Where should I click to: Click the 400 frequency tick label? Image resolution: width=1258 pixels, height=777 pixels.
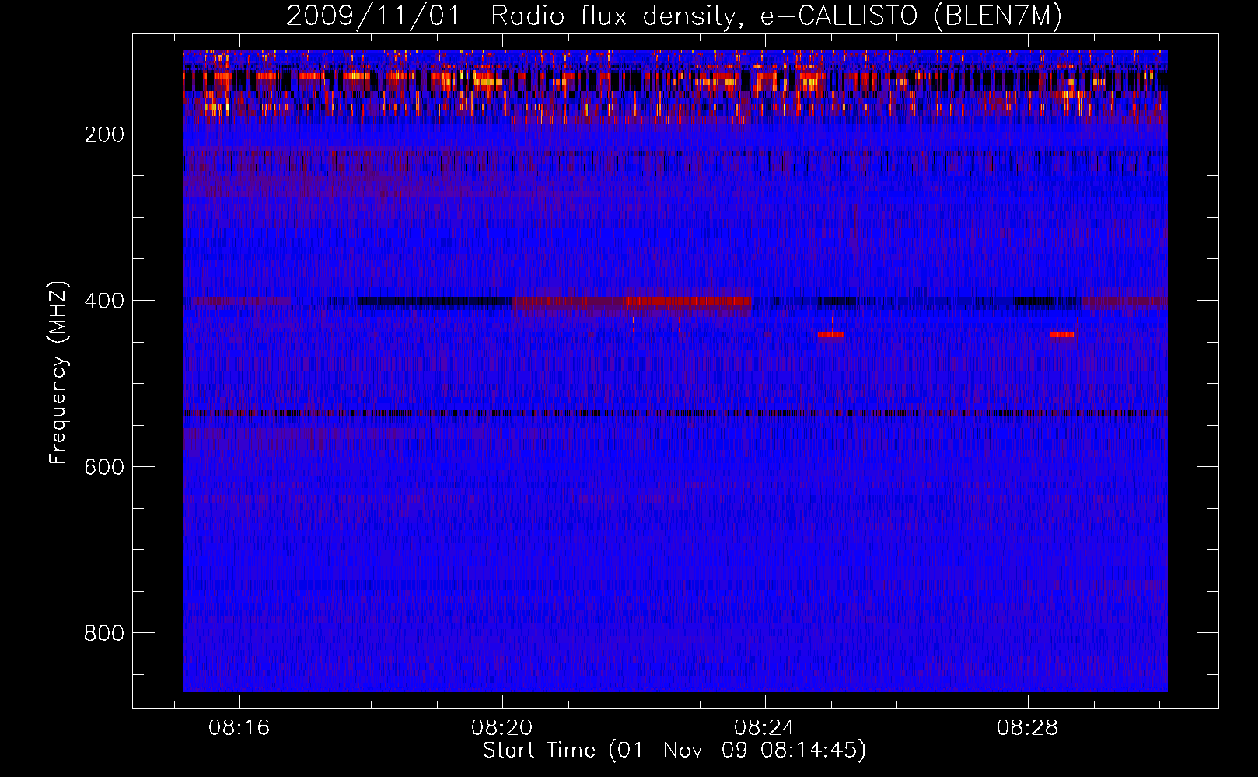click(104, 301)
